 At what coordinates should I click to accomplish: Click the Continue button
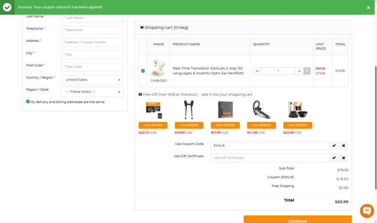(298, 220)
